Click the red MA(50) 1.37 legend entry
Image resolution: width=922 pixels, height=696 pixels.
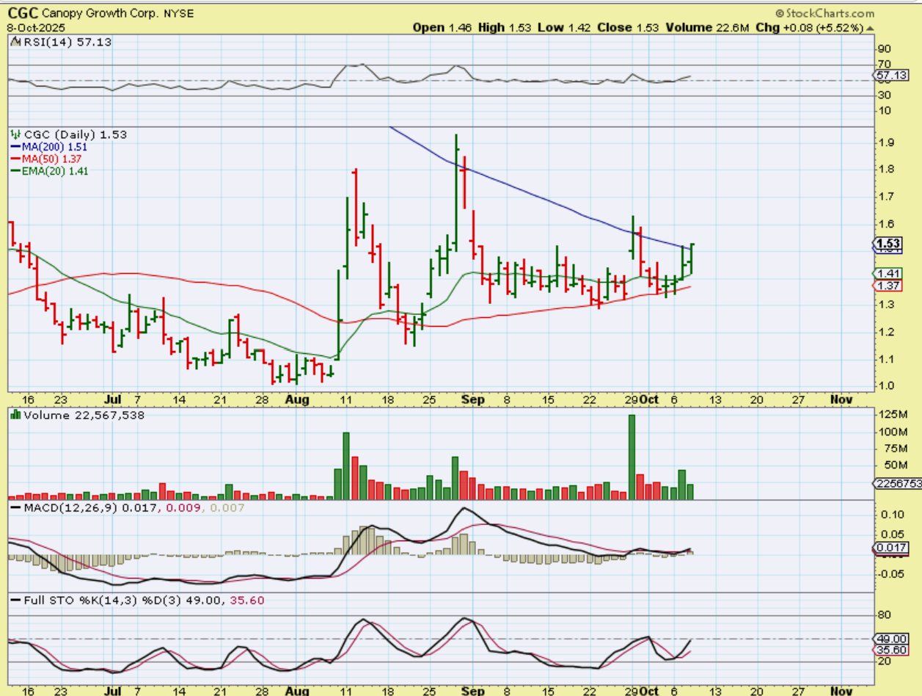tap(46, 159)
